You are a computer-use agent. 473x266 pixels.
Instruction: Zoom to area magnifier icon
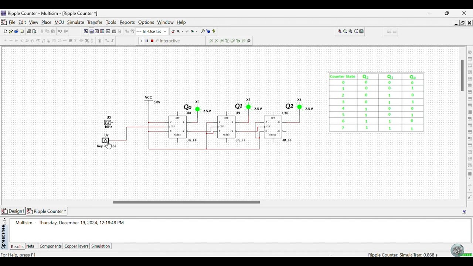[350, 31]
